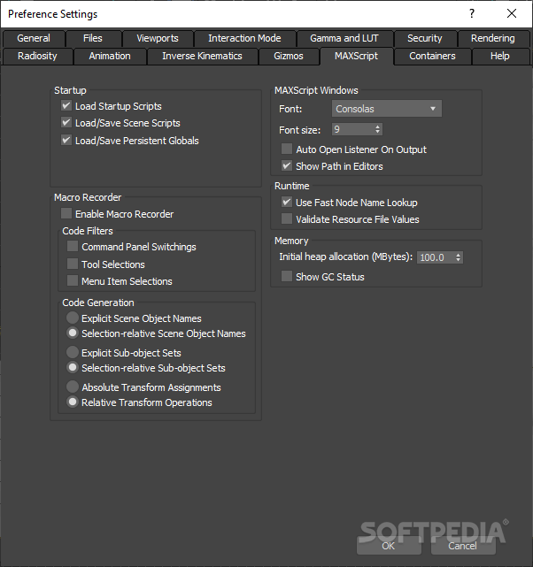Viewport: 533px width, 567px height.
Task: Choose Relative Transform Operations radio
Action: (73, 402)
